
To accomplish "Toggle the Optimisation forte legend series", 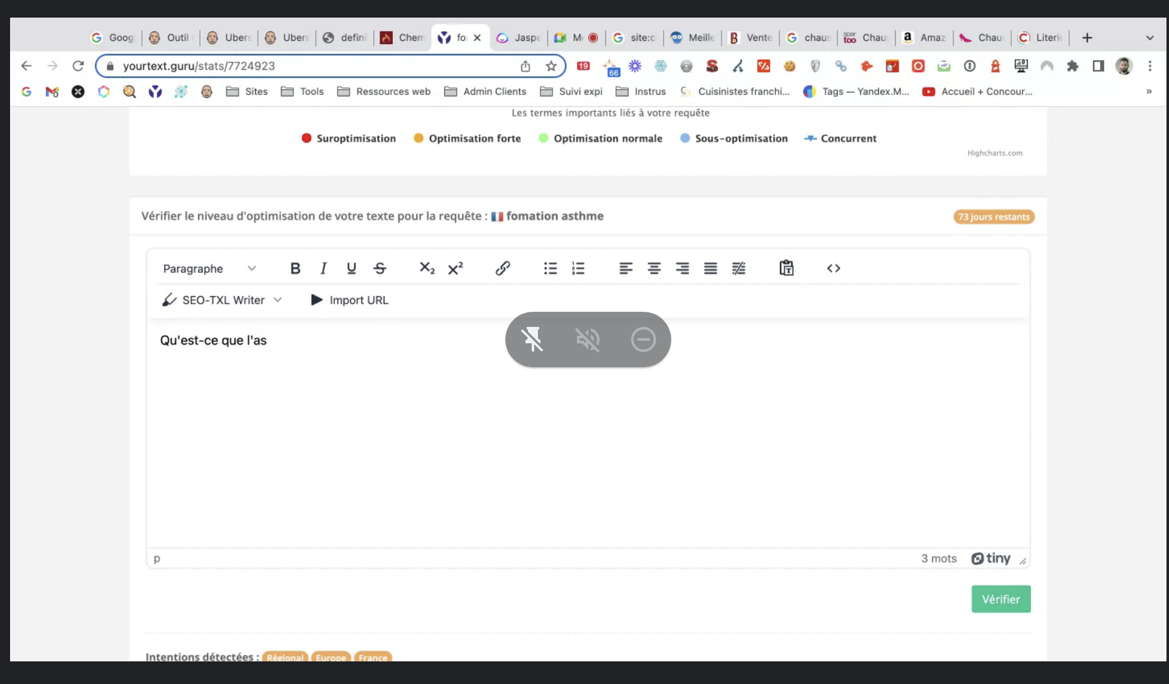I will pos(467,138).
